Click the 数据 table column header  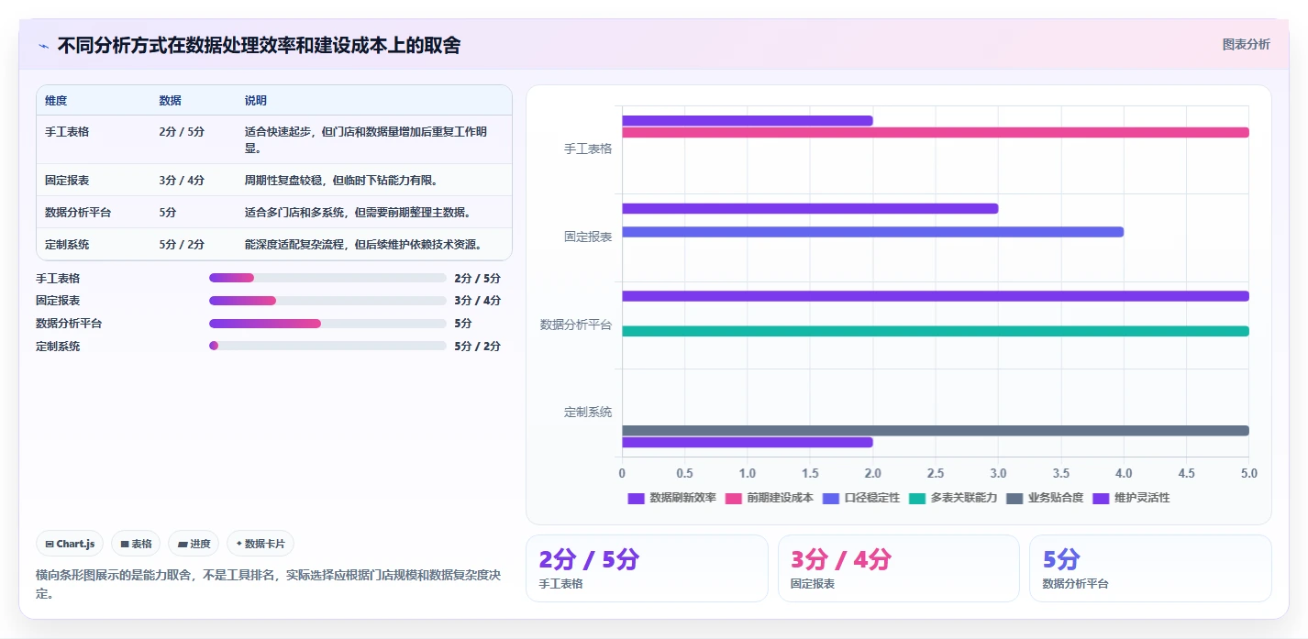pos(170,101)
